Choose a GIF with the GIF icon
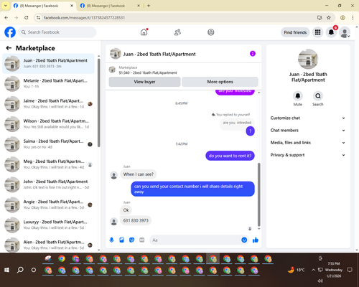This screenshot has width=359, height=287. tap(142, 240)
